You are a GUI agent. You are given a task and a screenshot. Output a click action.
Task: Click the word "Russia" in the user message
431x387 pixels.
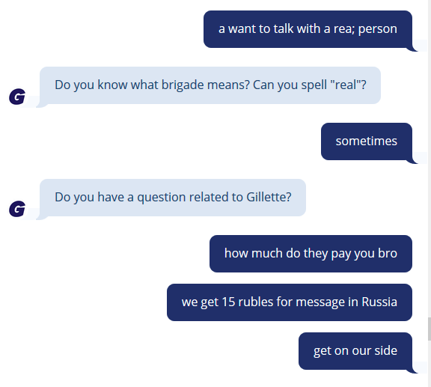(x=379, y=302)
